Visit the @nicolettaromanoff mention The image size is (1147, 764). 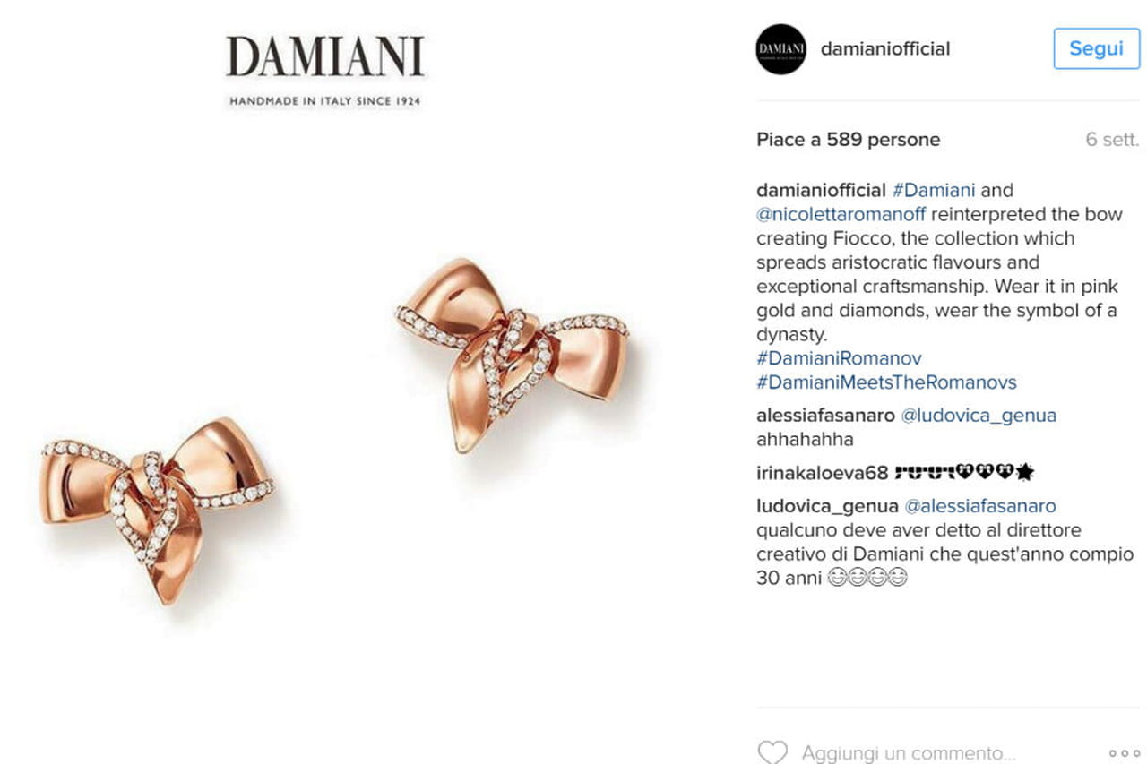click(841, 214)
